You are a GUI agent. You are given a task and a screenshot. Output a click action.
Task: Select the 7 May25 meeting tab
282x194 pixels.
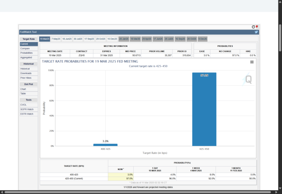pyautogui.click(x=56, y=39)
